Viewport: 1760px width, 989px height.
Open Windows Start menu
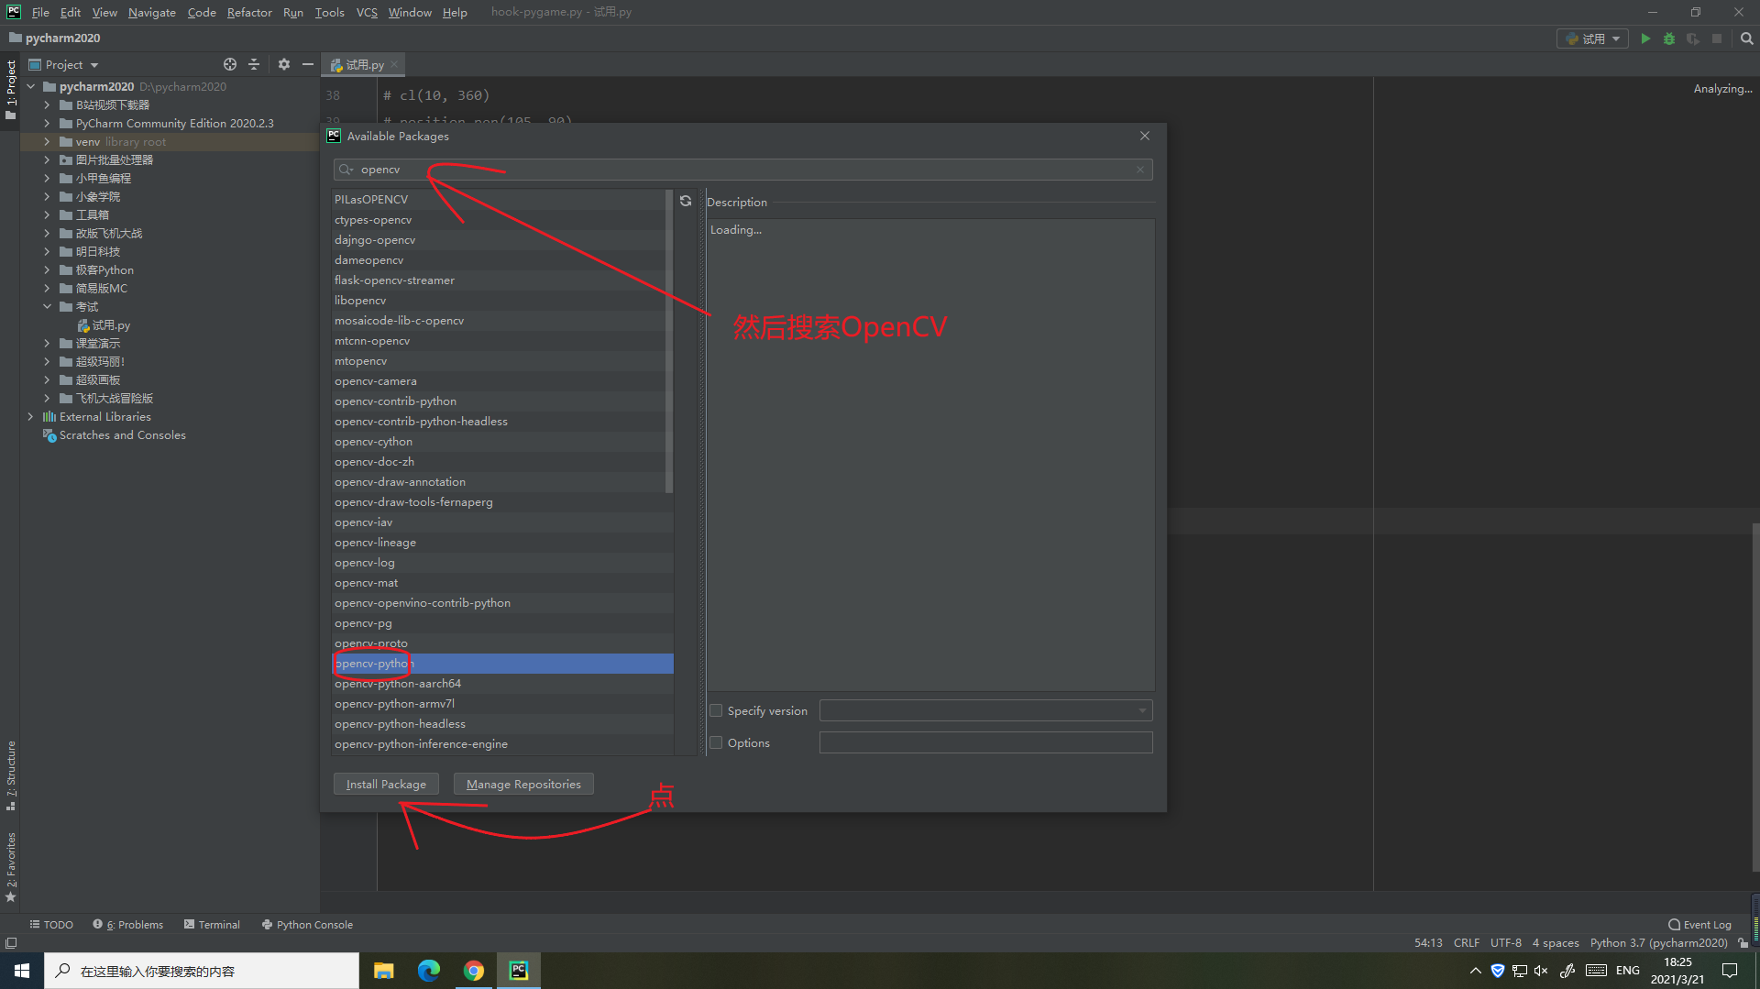pyautogui.click(x=22, y=971)
